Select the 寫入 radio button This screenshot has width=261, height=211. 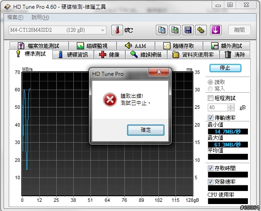coord(210,89)
